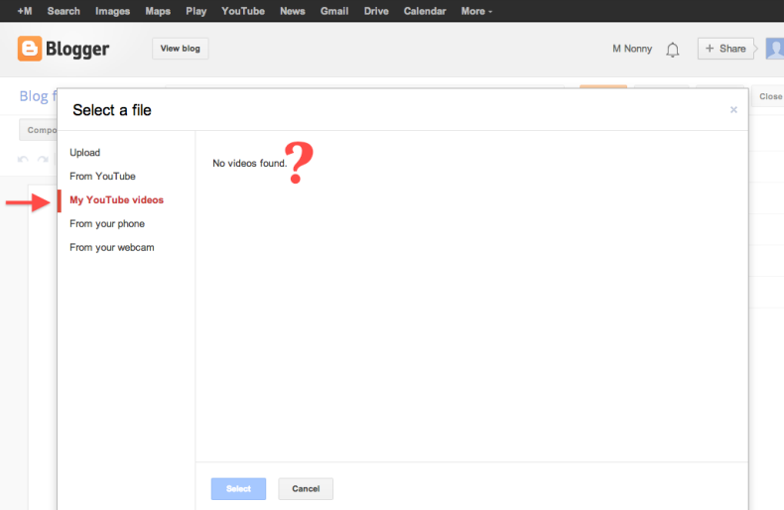Select the From your webcam tab
This screenshot has width=784, height=510.
tap(112, 247)
